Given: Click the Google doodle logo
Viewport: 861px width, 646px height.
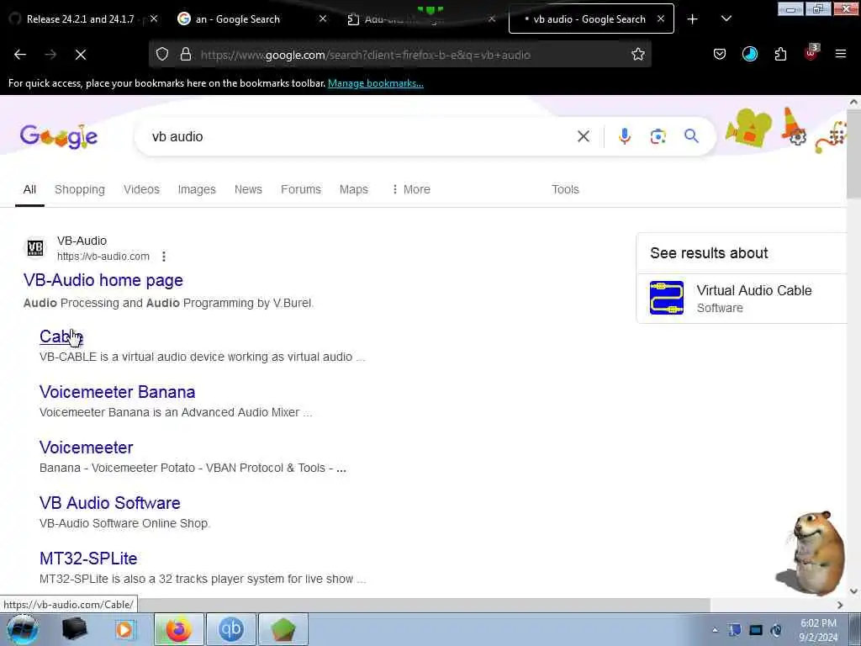Looking at the screenshot, I should coord(58,136).
